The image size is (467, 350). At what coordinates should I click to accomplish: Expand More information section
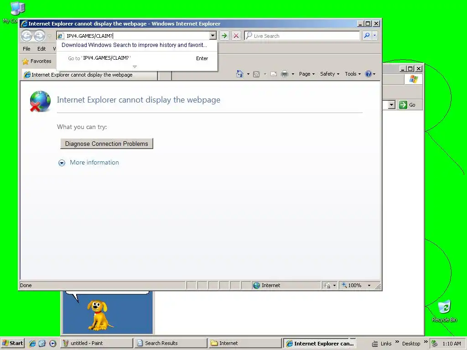click(x=62, y=163)
